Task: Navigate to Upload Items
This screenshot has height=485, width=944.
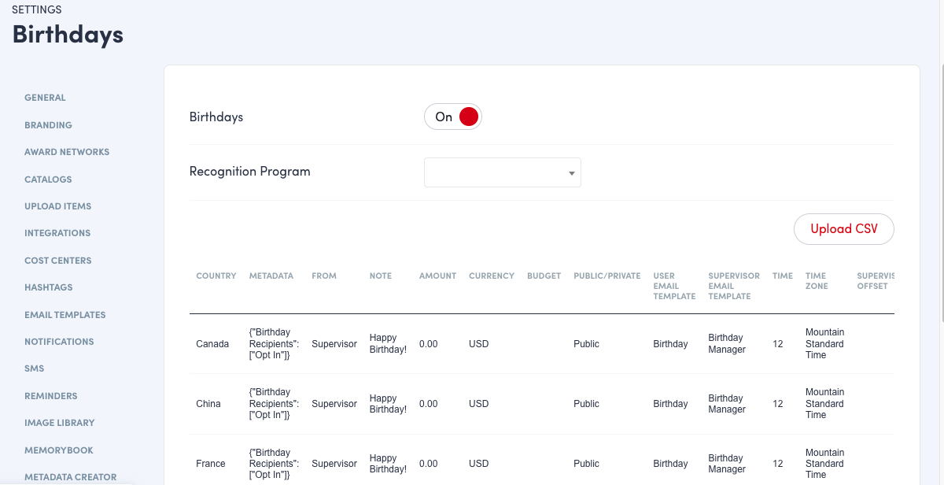Action: tap(57, 206)
